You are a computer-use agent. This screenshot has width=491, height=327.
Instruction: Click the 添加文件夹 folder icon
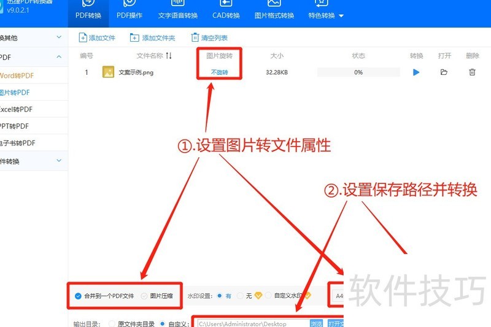click(134, 37)
